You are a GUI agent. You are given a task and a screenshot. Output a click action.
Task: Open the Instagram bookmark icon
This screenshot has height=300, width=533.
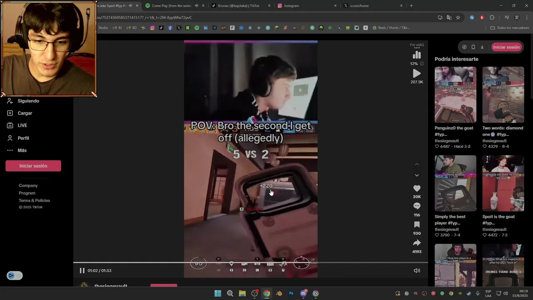click(152, 28)
